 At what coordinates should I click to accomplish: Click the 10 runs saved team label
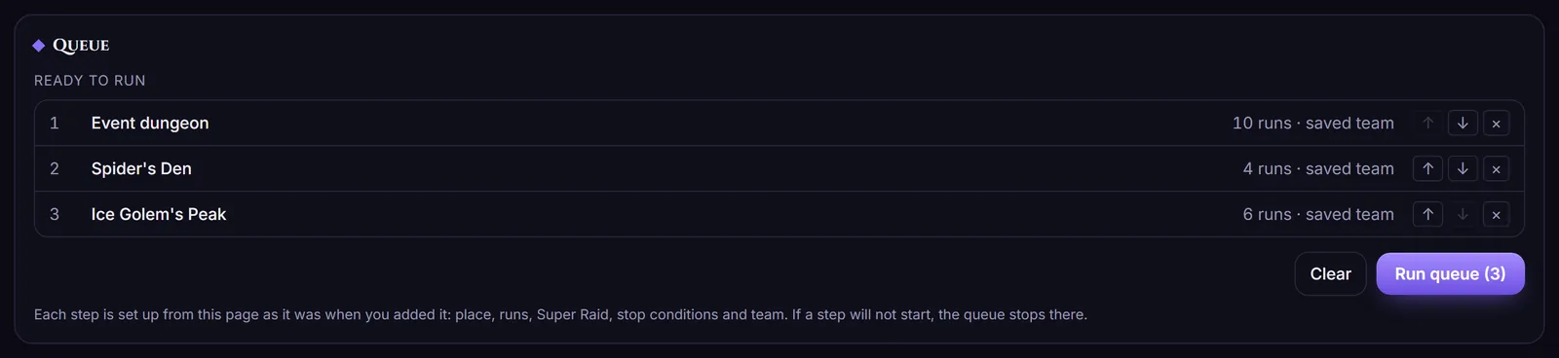(x=1312, y=124)
